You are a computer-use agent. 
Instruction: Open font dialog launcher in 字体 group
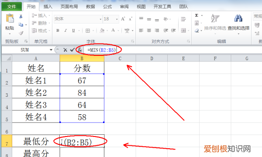tap(133, 41)
